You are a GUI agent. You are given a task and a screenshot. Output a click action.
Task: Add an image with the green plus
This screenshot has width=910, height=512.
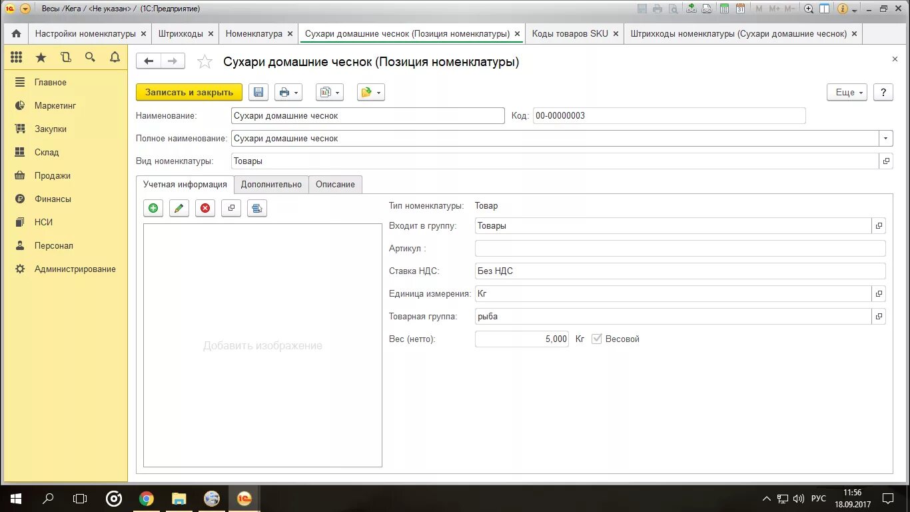click(153, 208)
